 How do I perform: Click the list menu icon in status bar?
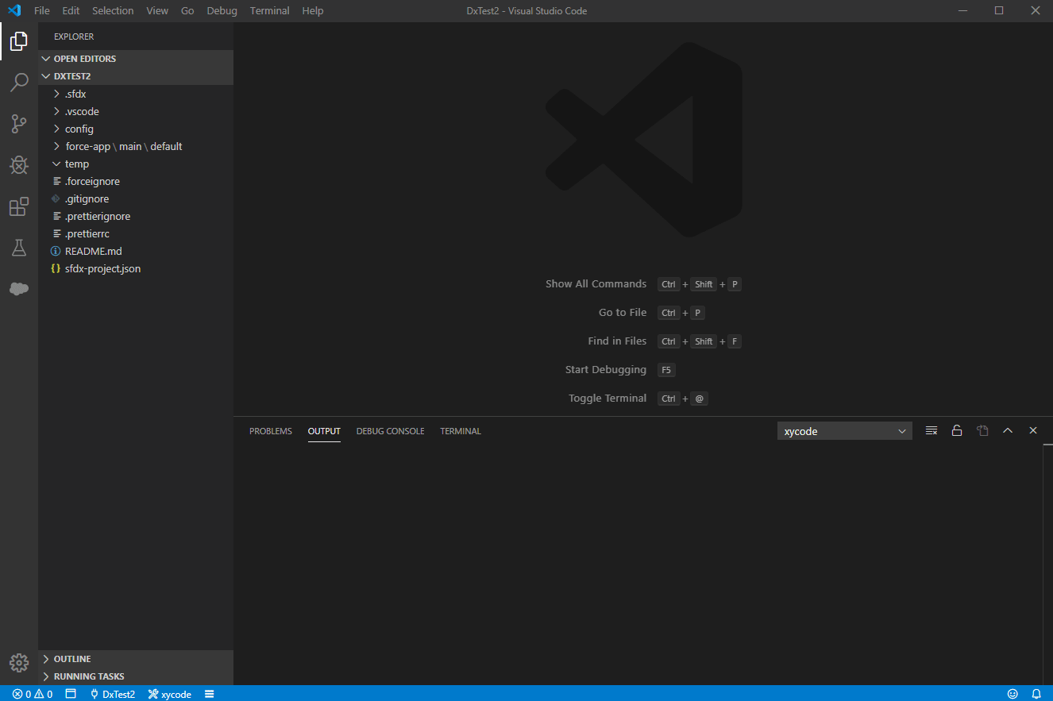[210, 694]
